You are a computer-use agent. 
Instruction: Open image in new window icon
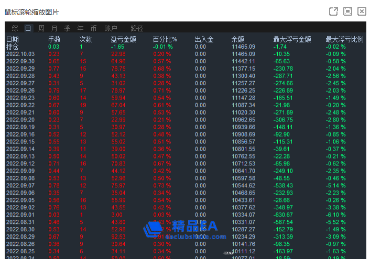[333, 12]
